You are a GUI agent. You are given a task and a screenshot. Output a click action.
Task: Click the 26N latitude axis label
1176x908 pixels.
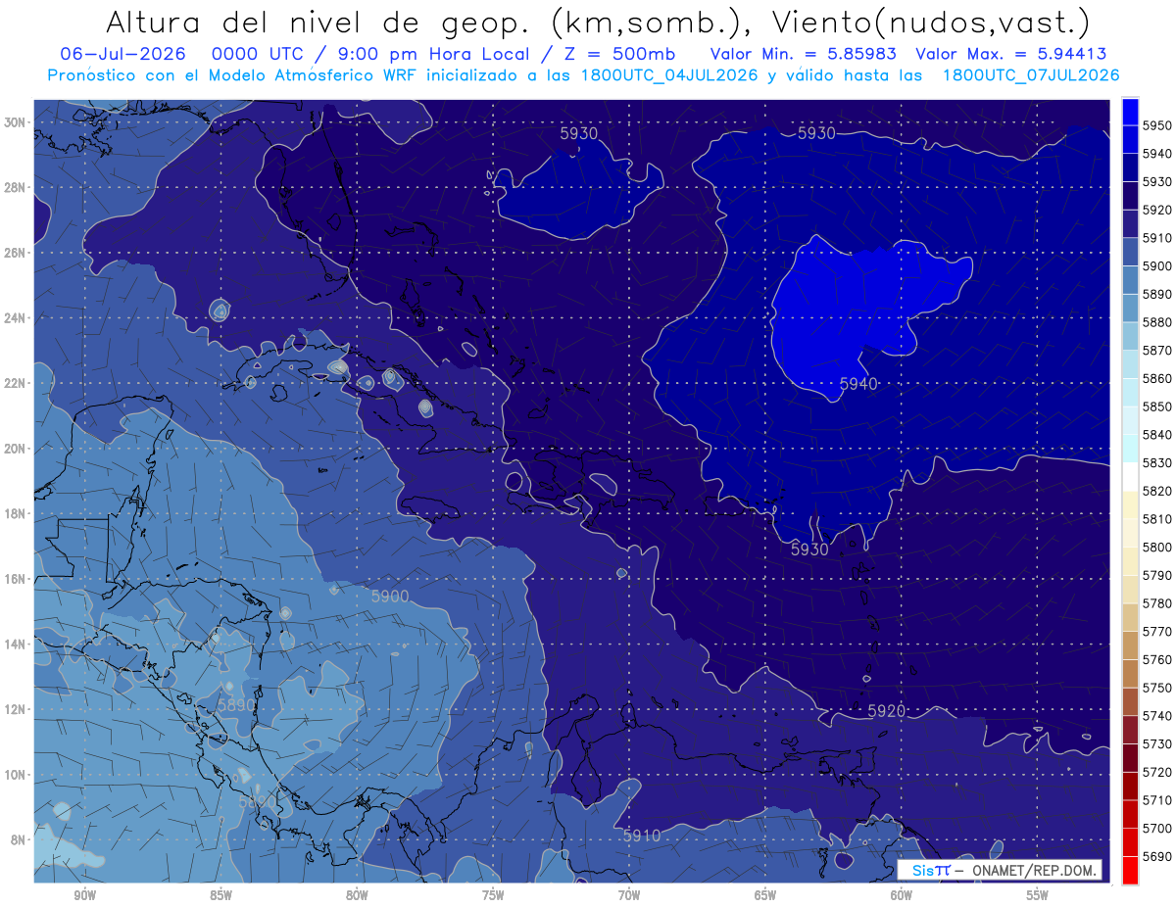15,253
